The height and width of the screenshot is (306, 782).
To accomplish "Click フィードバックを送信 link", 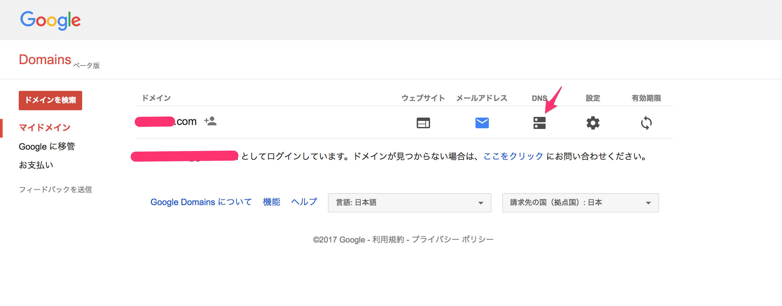I will (55, 189).
